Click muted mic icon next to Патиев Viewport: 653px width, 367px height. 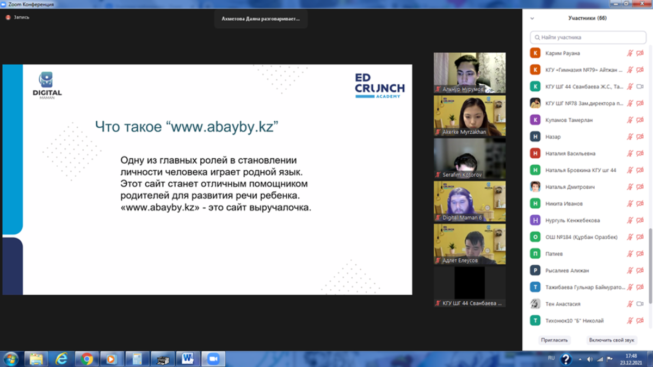coord(630,254)
